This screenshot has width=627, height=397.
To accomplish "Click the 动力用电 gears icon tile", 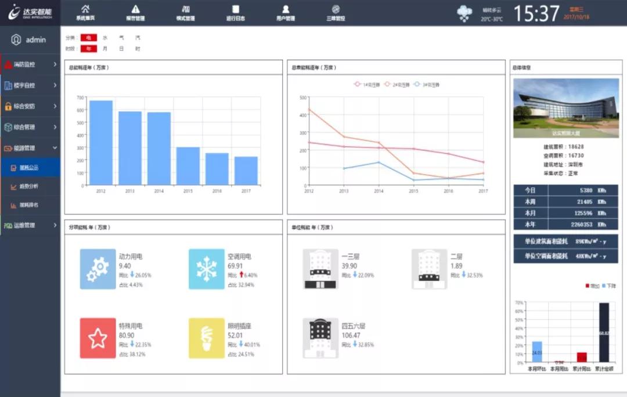I will click(x=98, y=269).
